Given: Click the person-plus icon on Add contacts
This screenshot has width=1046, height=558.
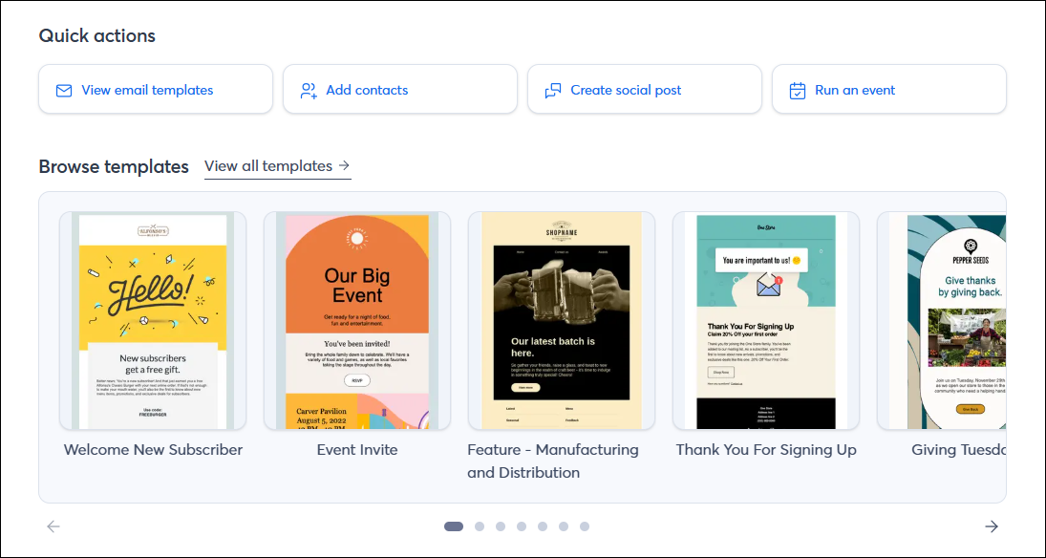Looking at the screenshot, I should point(308,89).
